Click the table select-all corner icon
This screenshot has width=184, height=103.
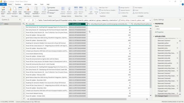tap(24, 24)
